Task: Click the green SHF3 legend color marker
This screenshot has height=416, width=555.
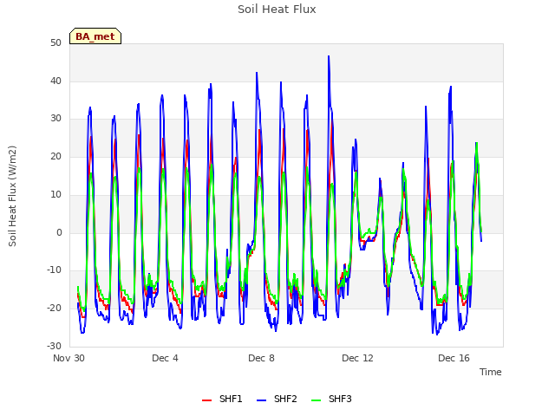Action: pos(316,400)
